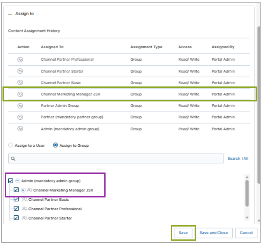Viewport: 261px width, 244px height.
Task: Uncheck Channel Marketing Manager JSX checkbox
Action: pyautogui.click(x=16, y=190)
